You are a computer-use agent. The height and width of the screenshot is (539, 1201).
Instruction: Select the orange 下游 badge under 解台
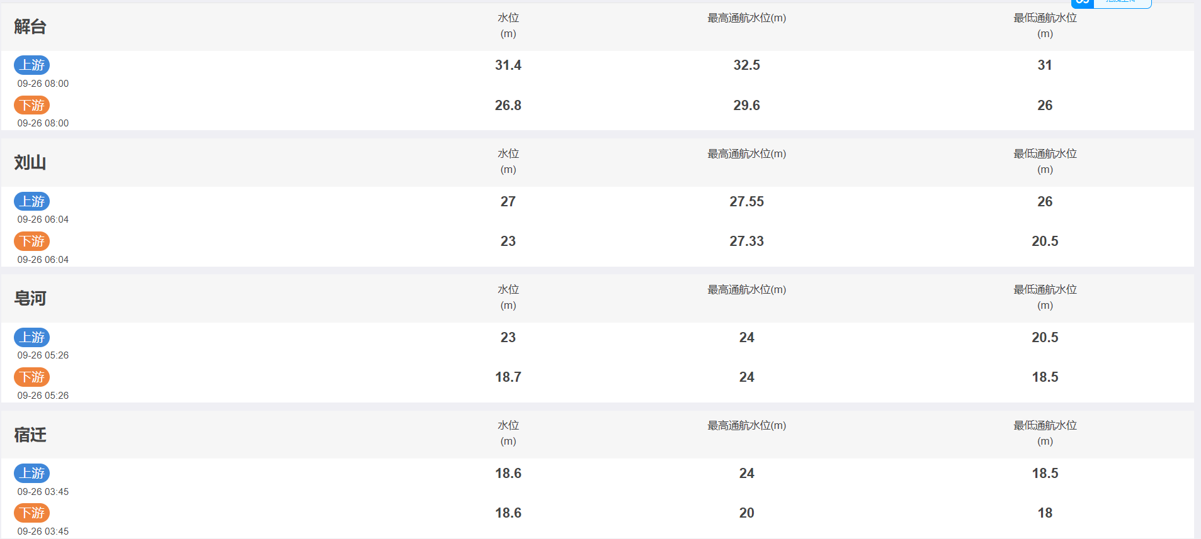pyautogui.click(x=32, y=105)
